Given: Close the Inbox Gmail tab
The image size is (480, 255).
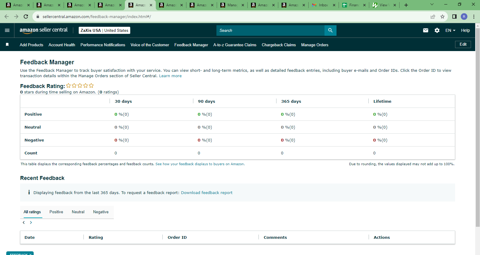Looking at the screenshot, I should (x=334, y=5).
